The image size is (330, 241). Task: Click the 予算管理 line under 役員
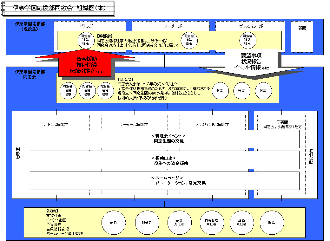tap(54, 225)
